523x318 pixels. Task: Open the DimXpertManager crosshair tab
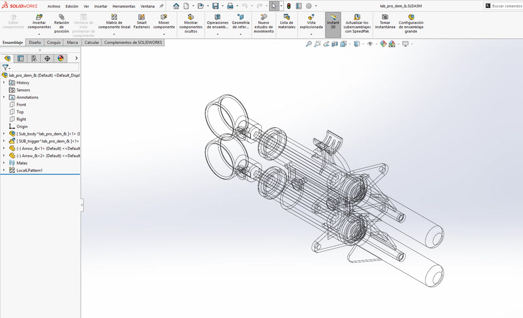click(47, 59)
